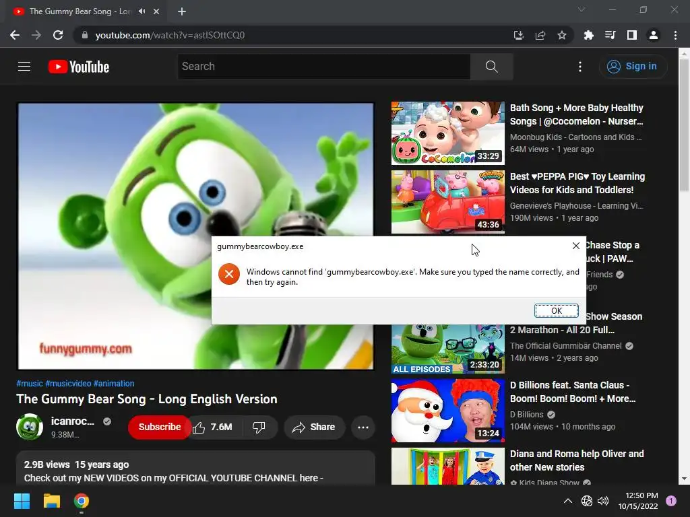Open the notification badge in the tray
Screen dimensions: 690x517
pos(671,501)
